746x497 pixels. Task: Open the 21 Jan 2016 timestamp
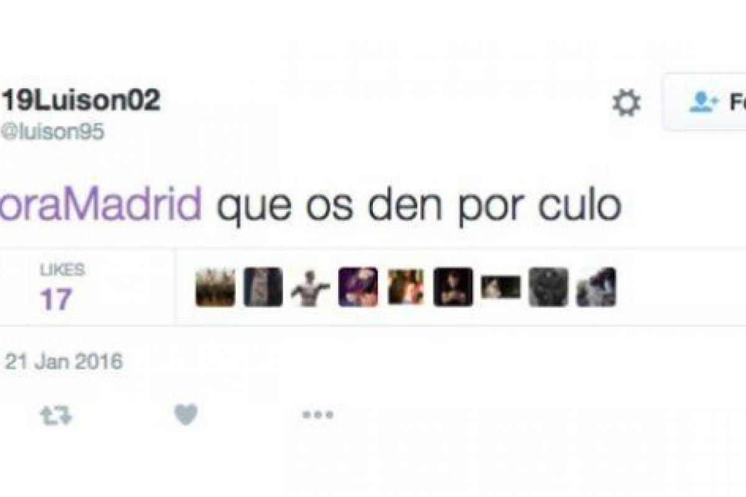tap(64, 362)
